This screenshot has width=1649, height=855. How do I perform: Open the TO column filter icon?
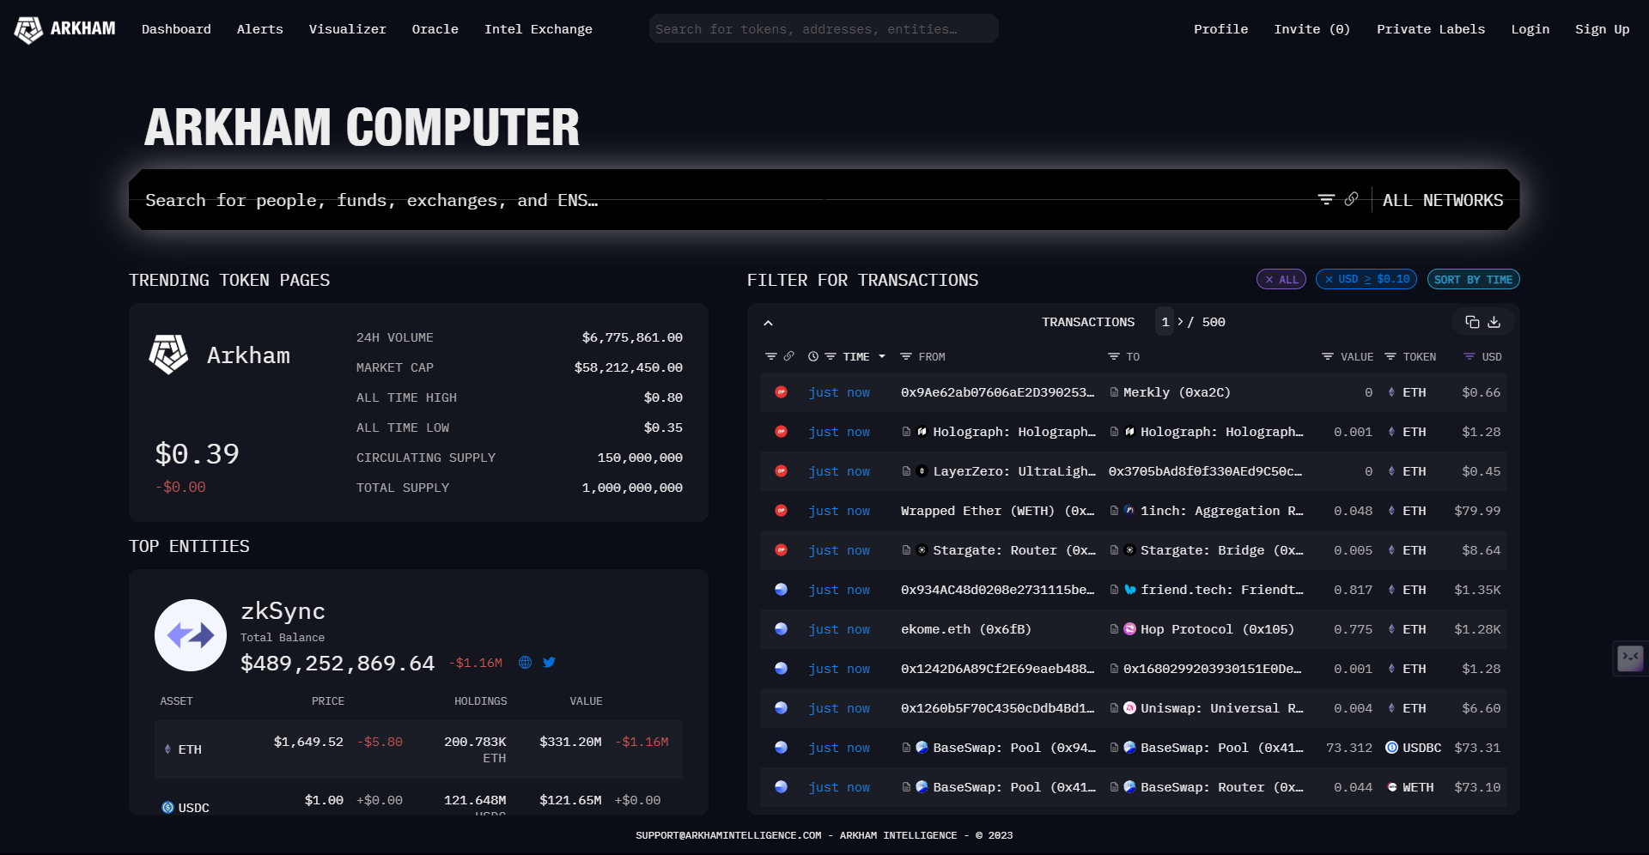(1113, 356)
